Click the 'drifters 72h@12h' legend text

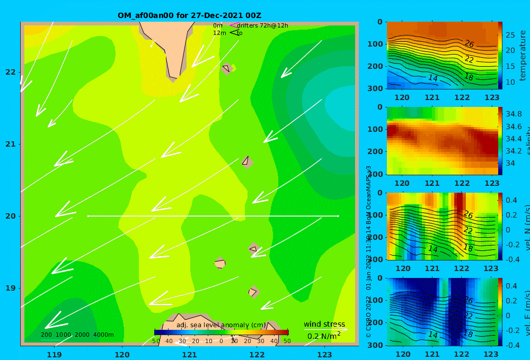click(262, 25)
